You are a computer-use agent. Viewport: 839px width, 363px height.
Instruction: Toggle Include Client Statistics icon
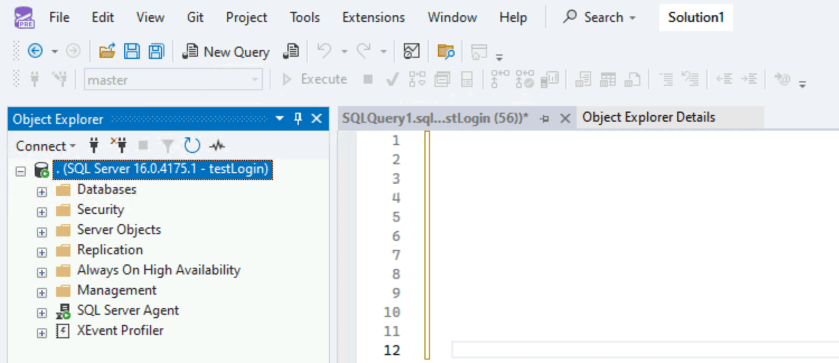(550, 80)
